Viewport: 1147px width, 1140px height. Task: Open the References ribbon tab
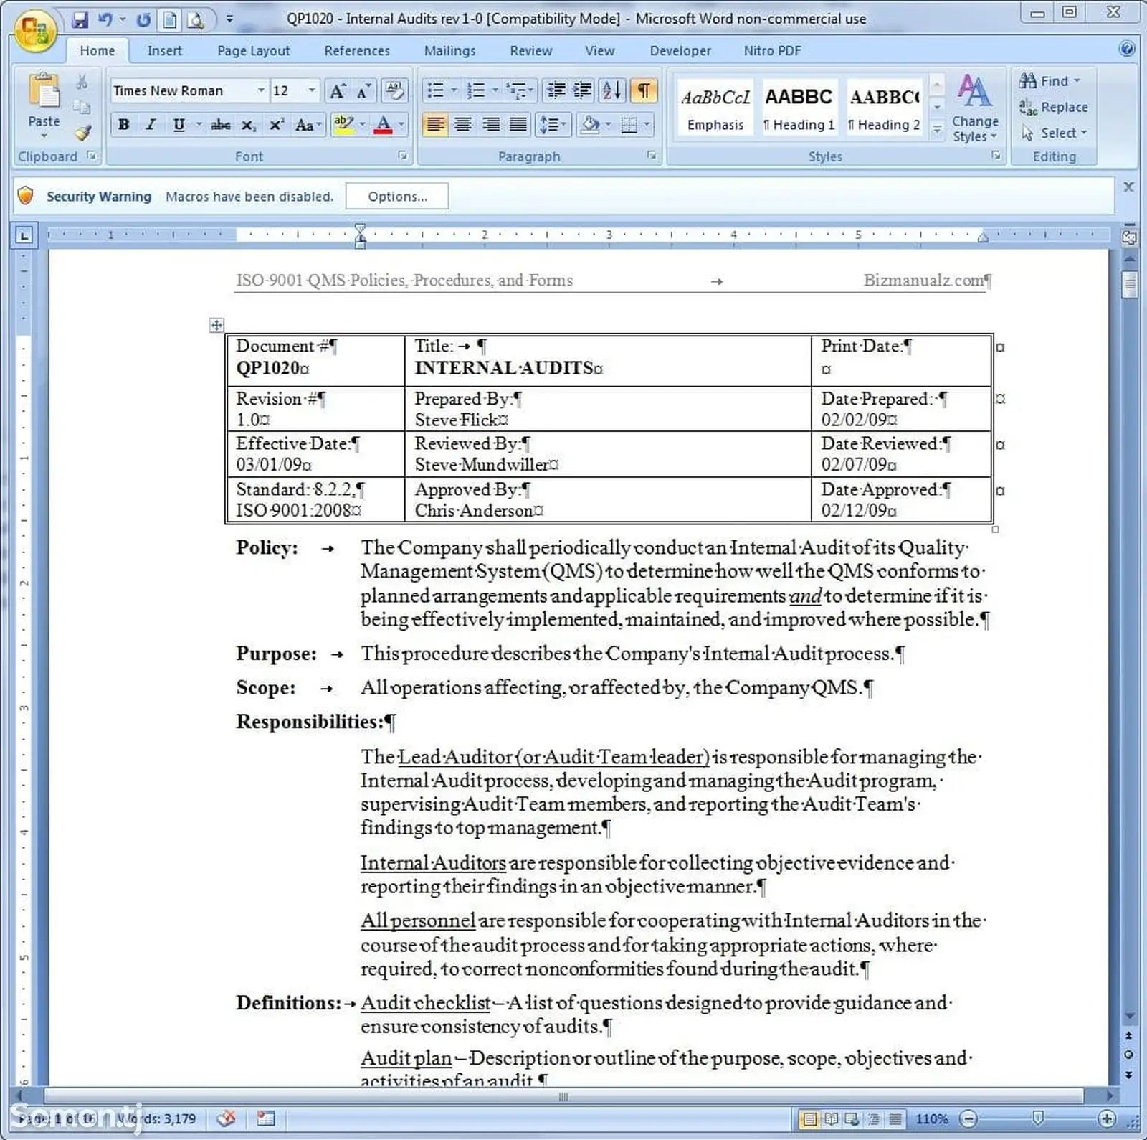point(357,51)
